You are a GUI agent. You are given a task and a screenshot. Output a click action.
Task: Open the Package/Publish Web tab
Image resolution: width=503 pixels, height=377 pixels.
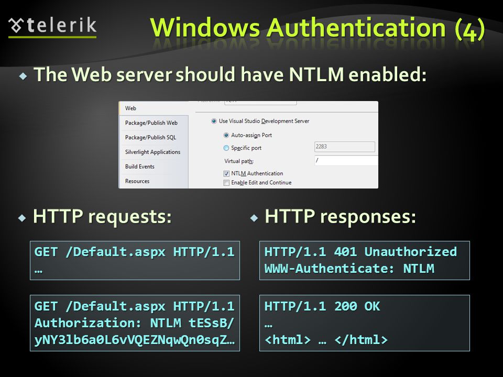pos(154,123)
